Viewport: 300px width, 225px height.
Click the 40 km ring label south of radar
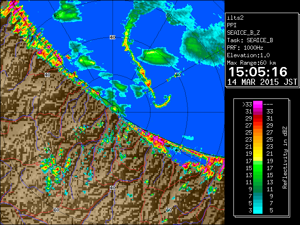tap(112, 187)
